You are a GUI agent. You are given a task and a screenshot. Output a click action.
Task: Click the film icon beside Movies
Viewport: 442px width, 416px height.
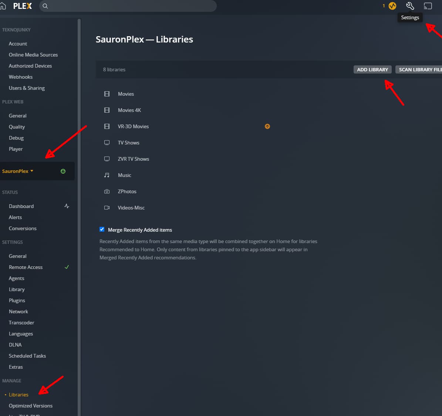pos(107,94)
